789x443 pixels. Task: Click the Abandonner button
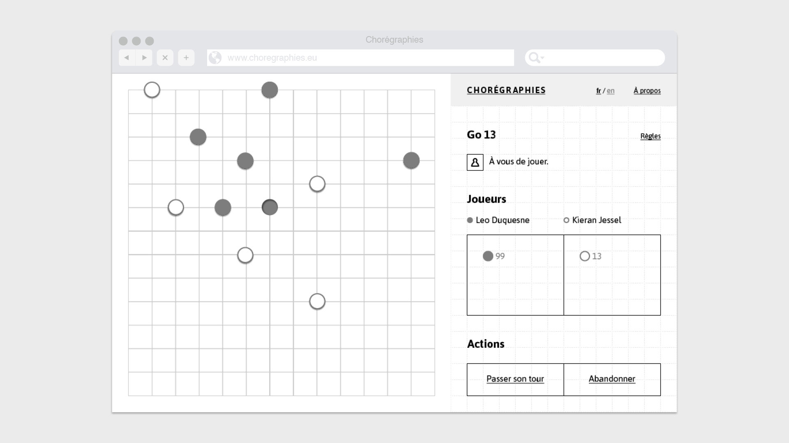pos(612,379)
